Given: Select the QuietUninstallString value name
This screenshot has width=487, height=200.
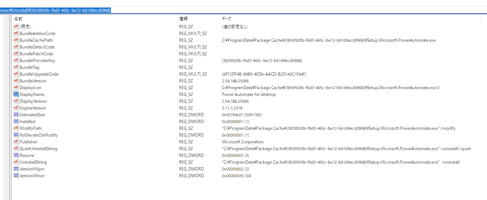Looking at the screenshot, I should tap(39, 149).
